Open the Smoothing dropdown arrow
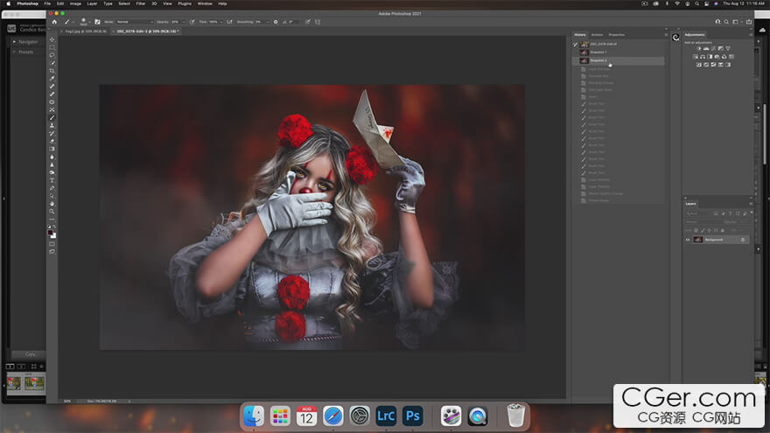Viewport: 770px width, 433px height. point(267,22)
